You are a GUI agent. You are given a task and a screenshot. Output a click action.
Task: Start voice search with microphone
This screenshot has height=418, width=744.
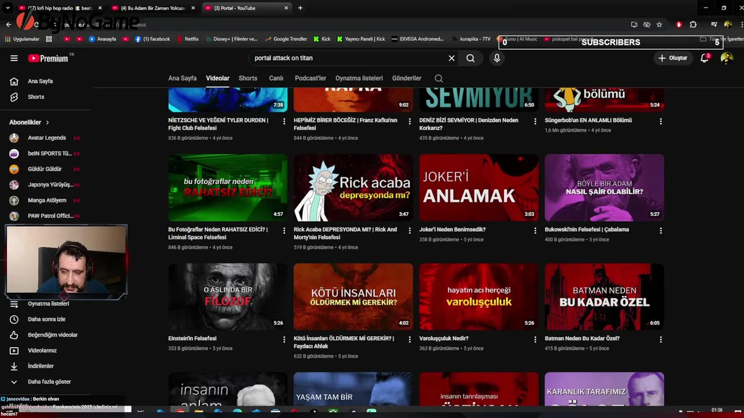point(496,58)
